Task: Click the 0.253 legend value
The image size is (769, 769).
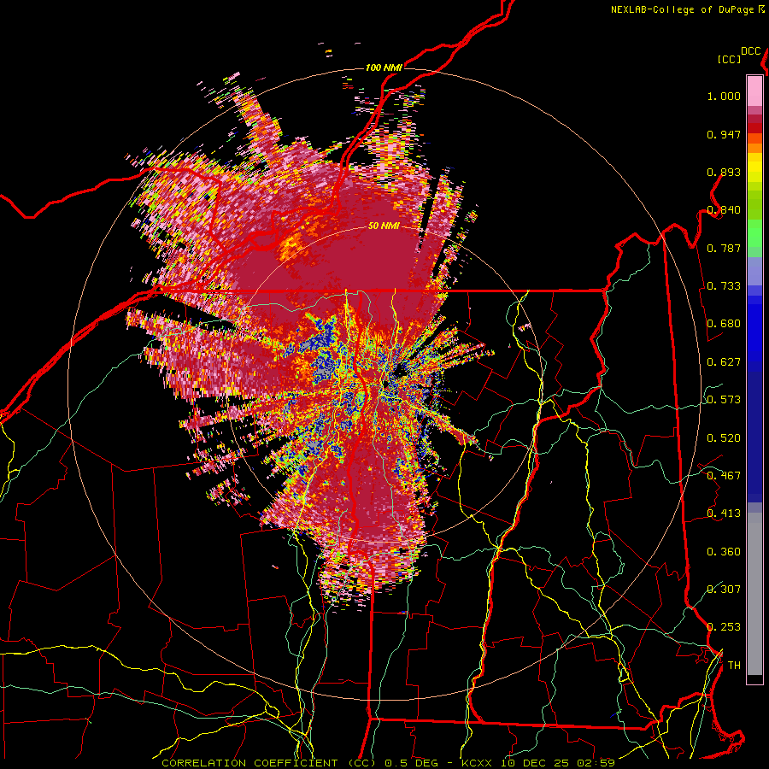Action: coord(724,627)
